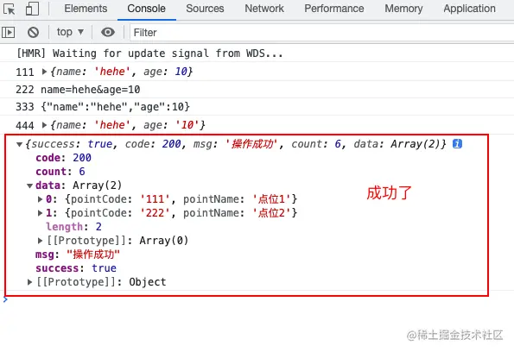Expand the Array(0) prototype entry
The image size is (514, 352).
(40, 241)
